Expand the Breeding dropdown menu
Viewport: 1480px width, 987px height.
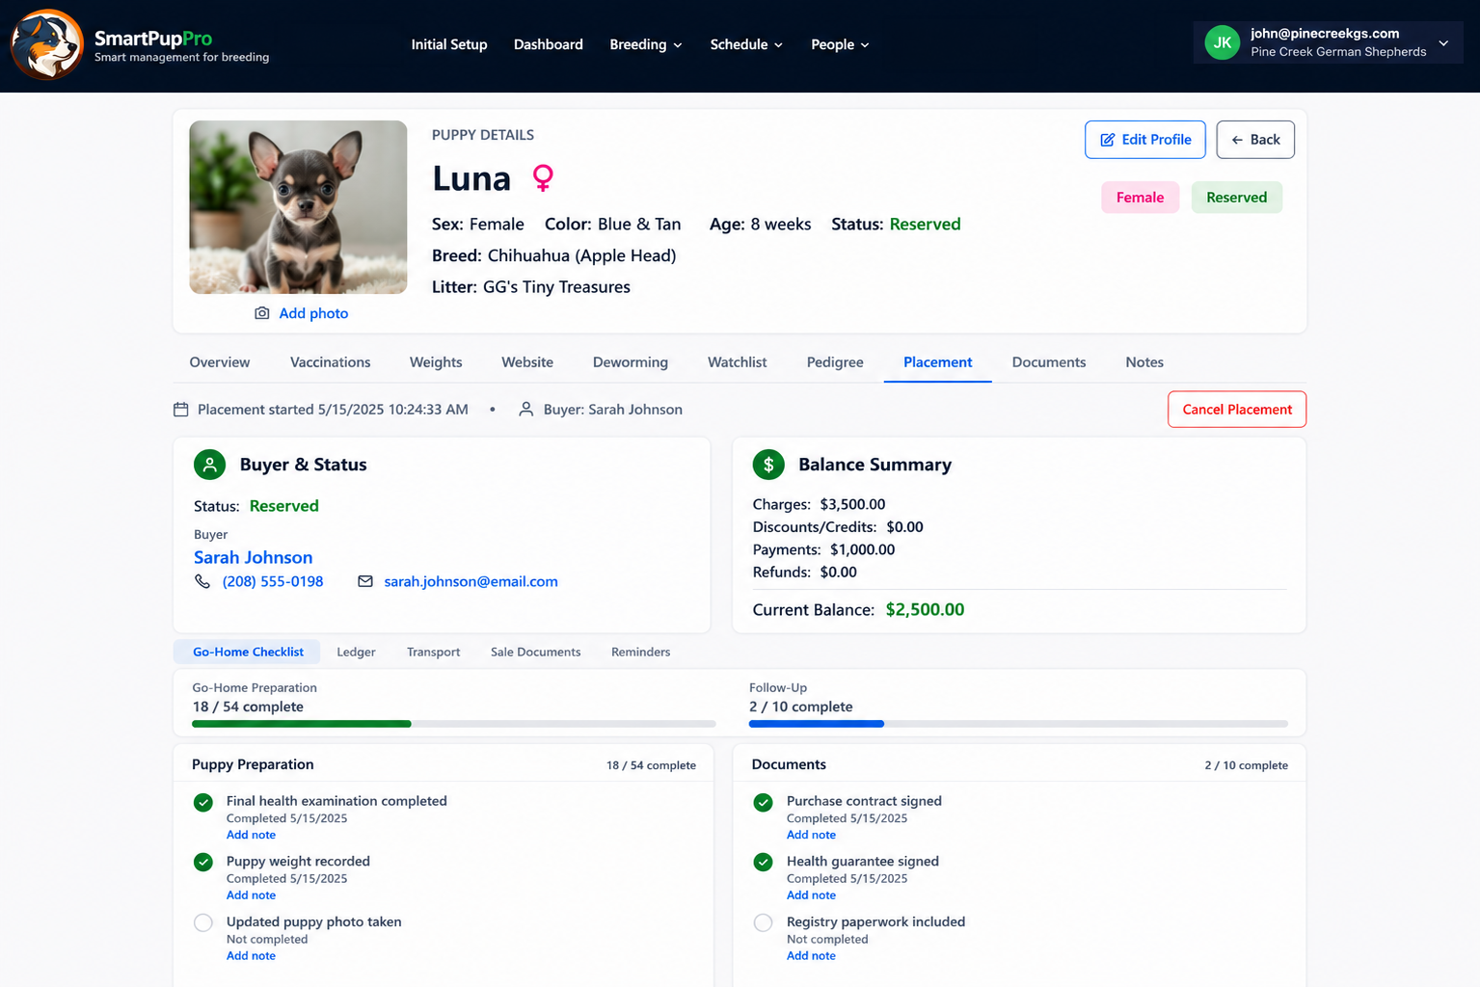point(646,44)
